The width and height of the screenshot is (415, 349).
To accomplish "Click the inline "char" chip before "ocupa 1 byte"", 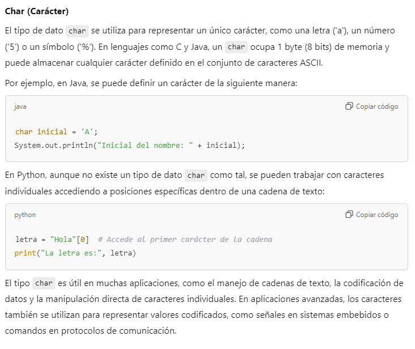I will 236,47.
